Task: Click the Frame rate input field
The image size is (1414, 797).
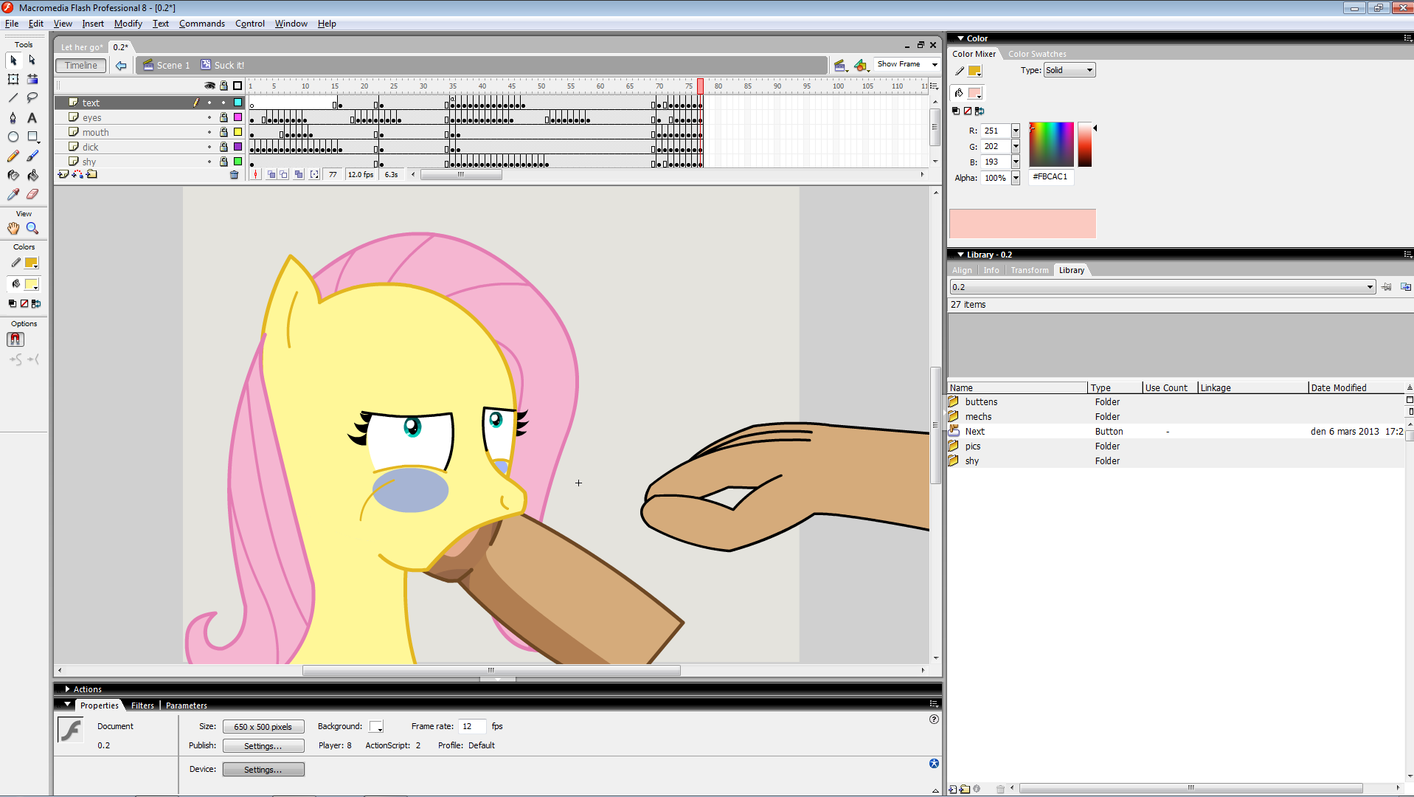Action: (x=472, y=727)
